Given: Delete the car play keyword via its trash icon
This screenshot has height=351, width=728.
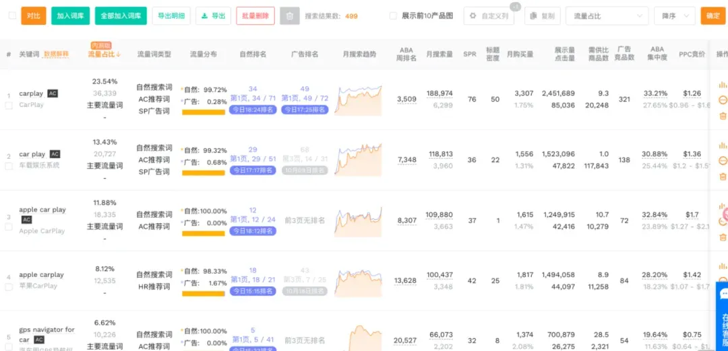Looking at the screenshot, I should coord(723,176).
